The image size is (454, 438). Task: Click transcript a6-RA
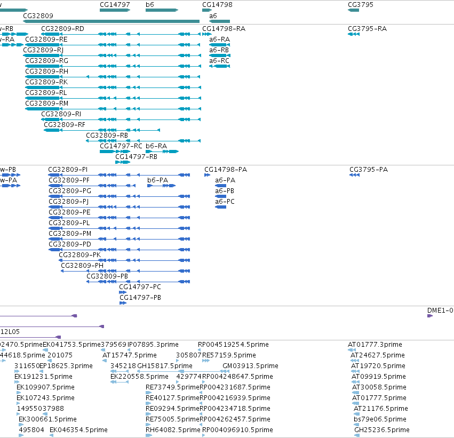click(x=219, y=45)
